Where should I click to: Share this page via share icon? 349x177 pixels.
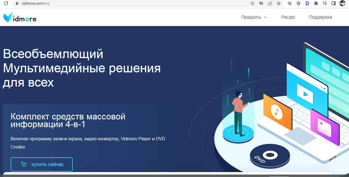pyautogui.click(x=270, y=3)
